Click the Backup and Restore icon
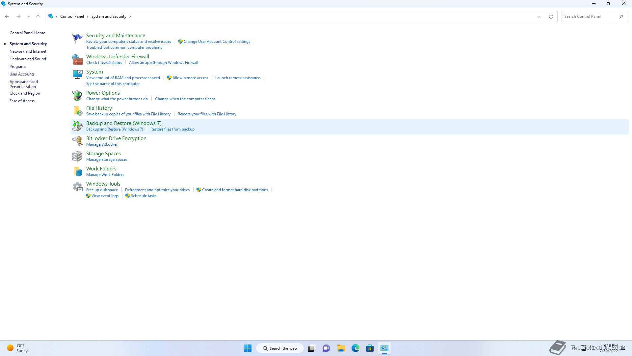This screenshot has width=632, height=356. pyautogui.click(x=77, y=126)
